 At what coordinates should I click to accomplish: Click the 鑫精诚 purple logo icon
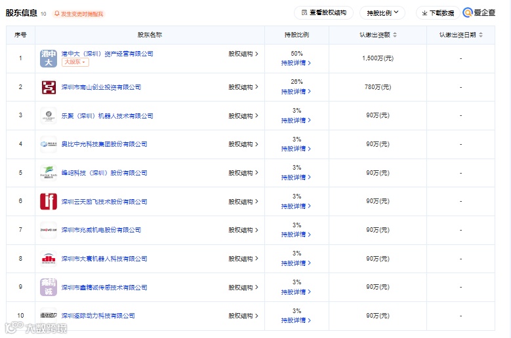point(49,288)
